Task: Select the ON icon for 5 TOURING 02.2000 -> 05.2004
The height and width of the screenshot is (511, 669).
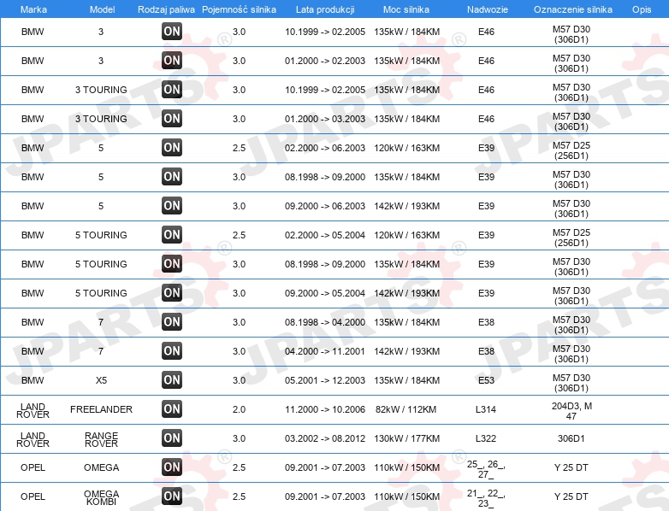Action: click(172, 234)
